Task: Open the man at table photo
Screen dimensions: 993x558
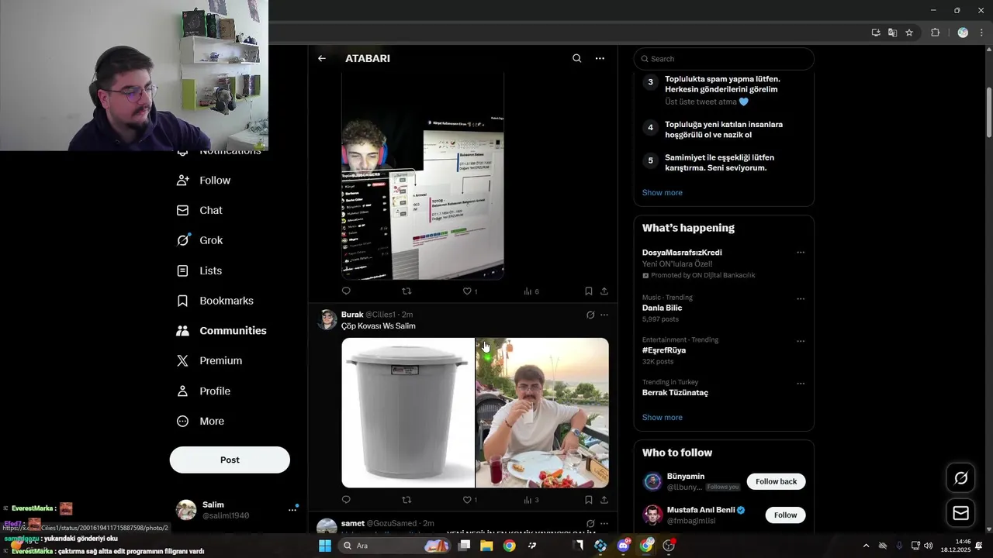Action: [x=542, y=412]
